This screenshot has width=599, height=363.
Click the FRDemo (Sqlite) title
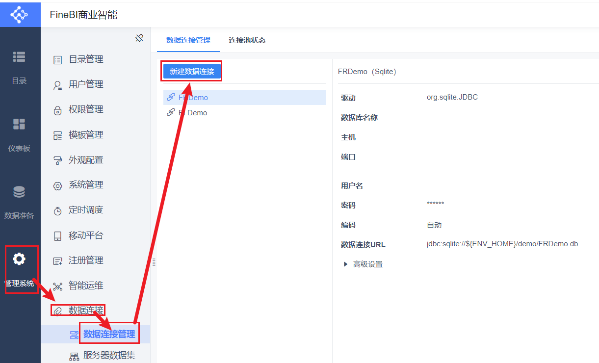click(x=367, y=72)
